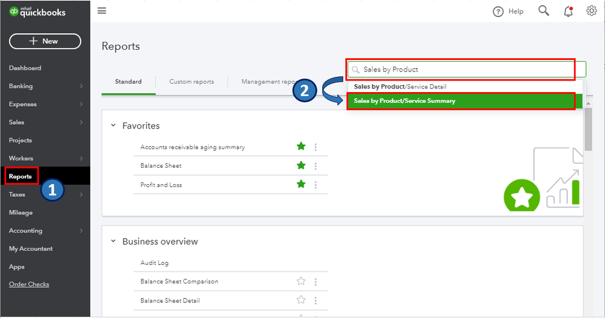This screenshot has width=605, height=318.
Task: Open the Order Checks link
Action: [x=29, y=284]
